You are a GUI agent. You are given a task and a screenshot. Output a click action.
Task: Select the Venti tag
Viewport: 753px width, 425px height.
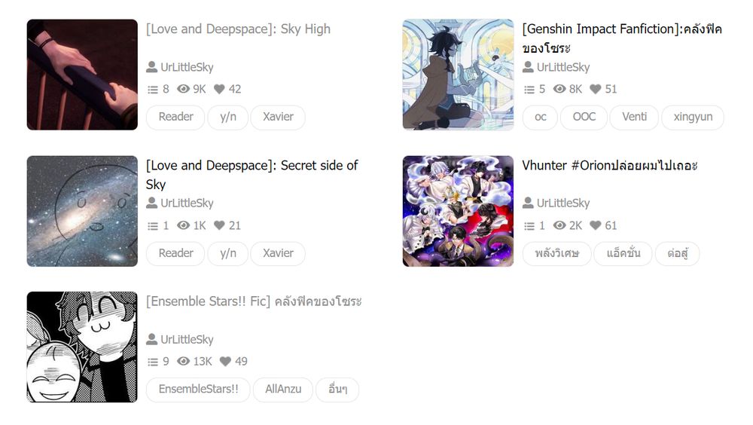pos(634,117)
